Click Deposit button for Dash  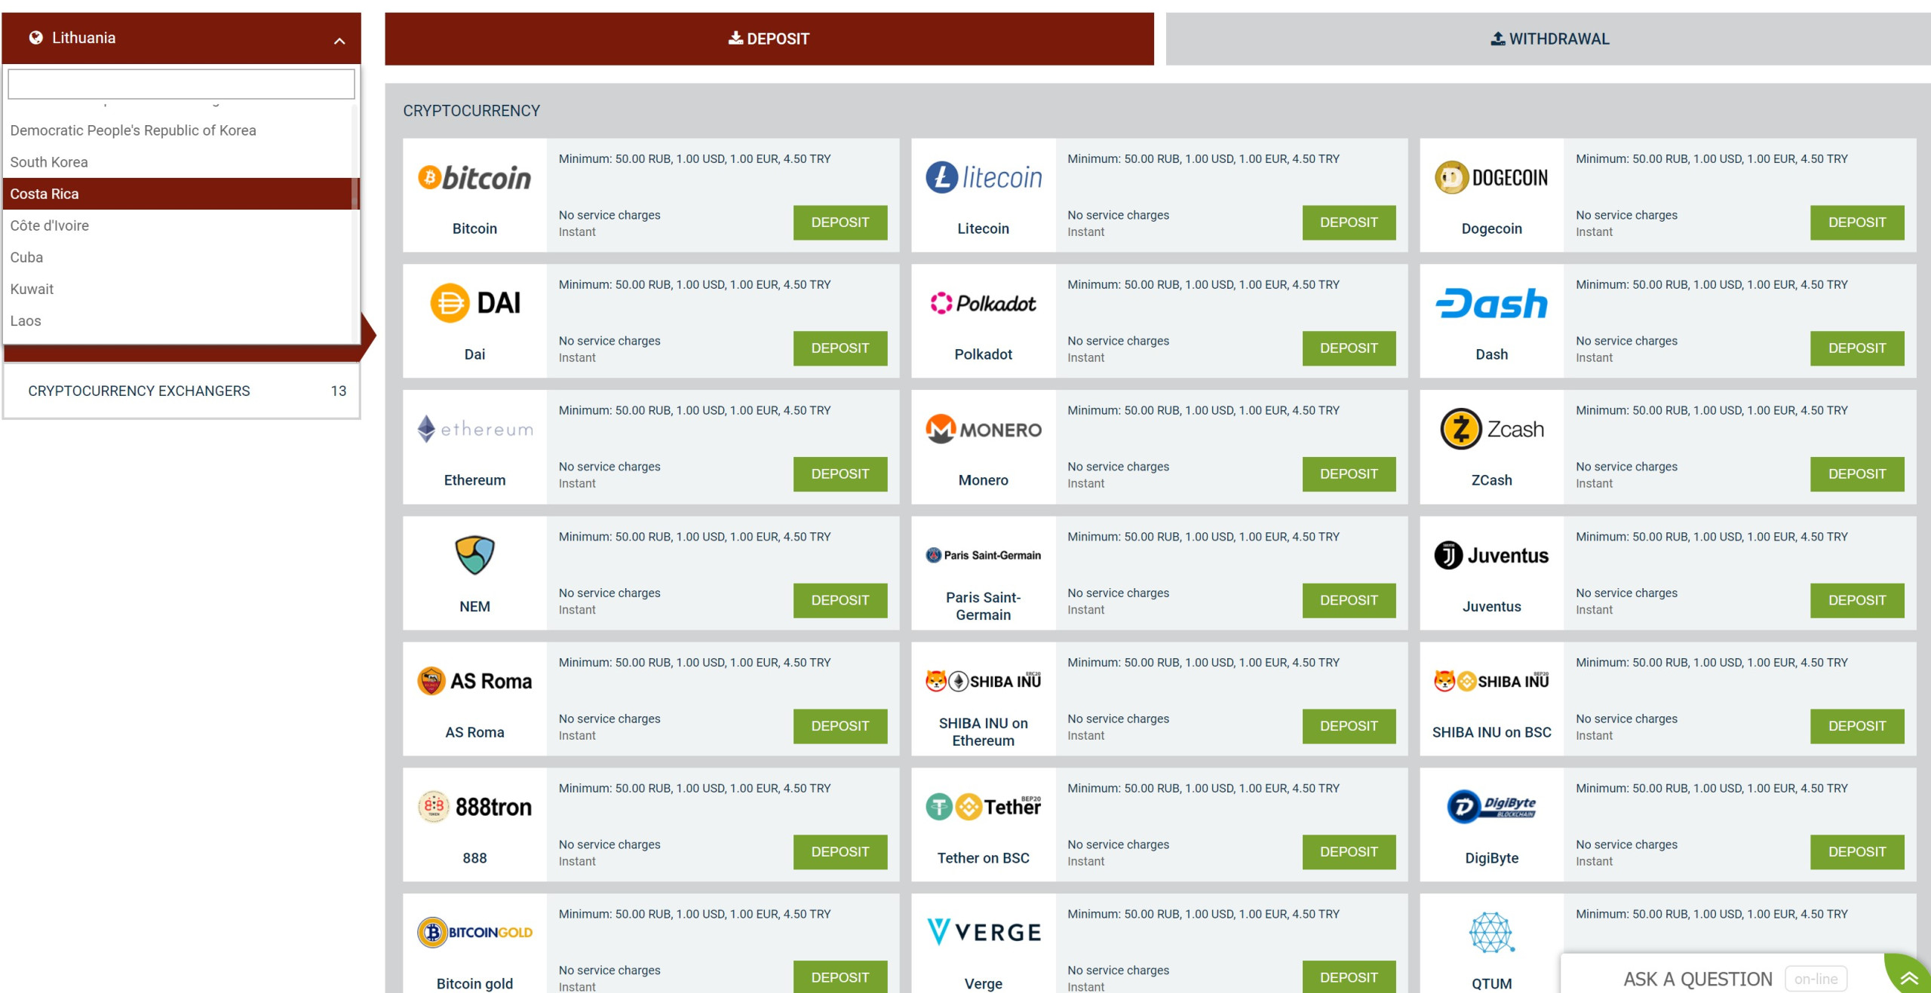coord(1856,348)
